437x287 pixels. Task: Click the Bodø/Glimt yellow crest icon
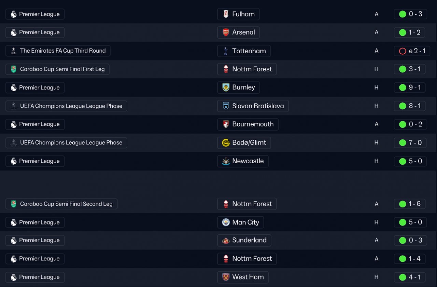226,143
